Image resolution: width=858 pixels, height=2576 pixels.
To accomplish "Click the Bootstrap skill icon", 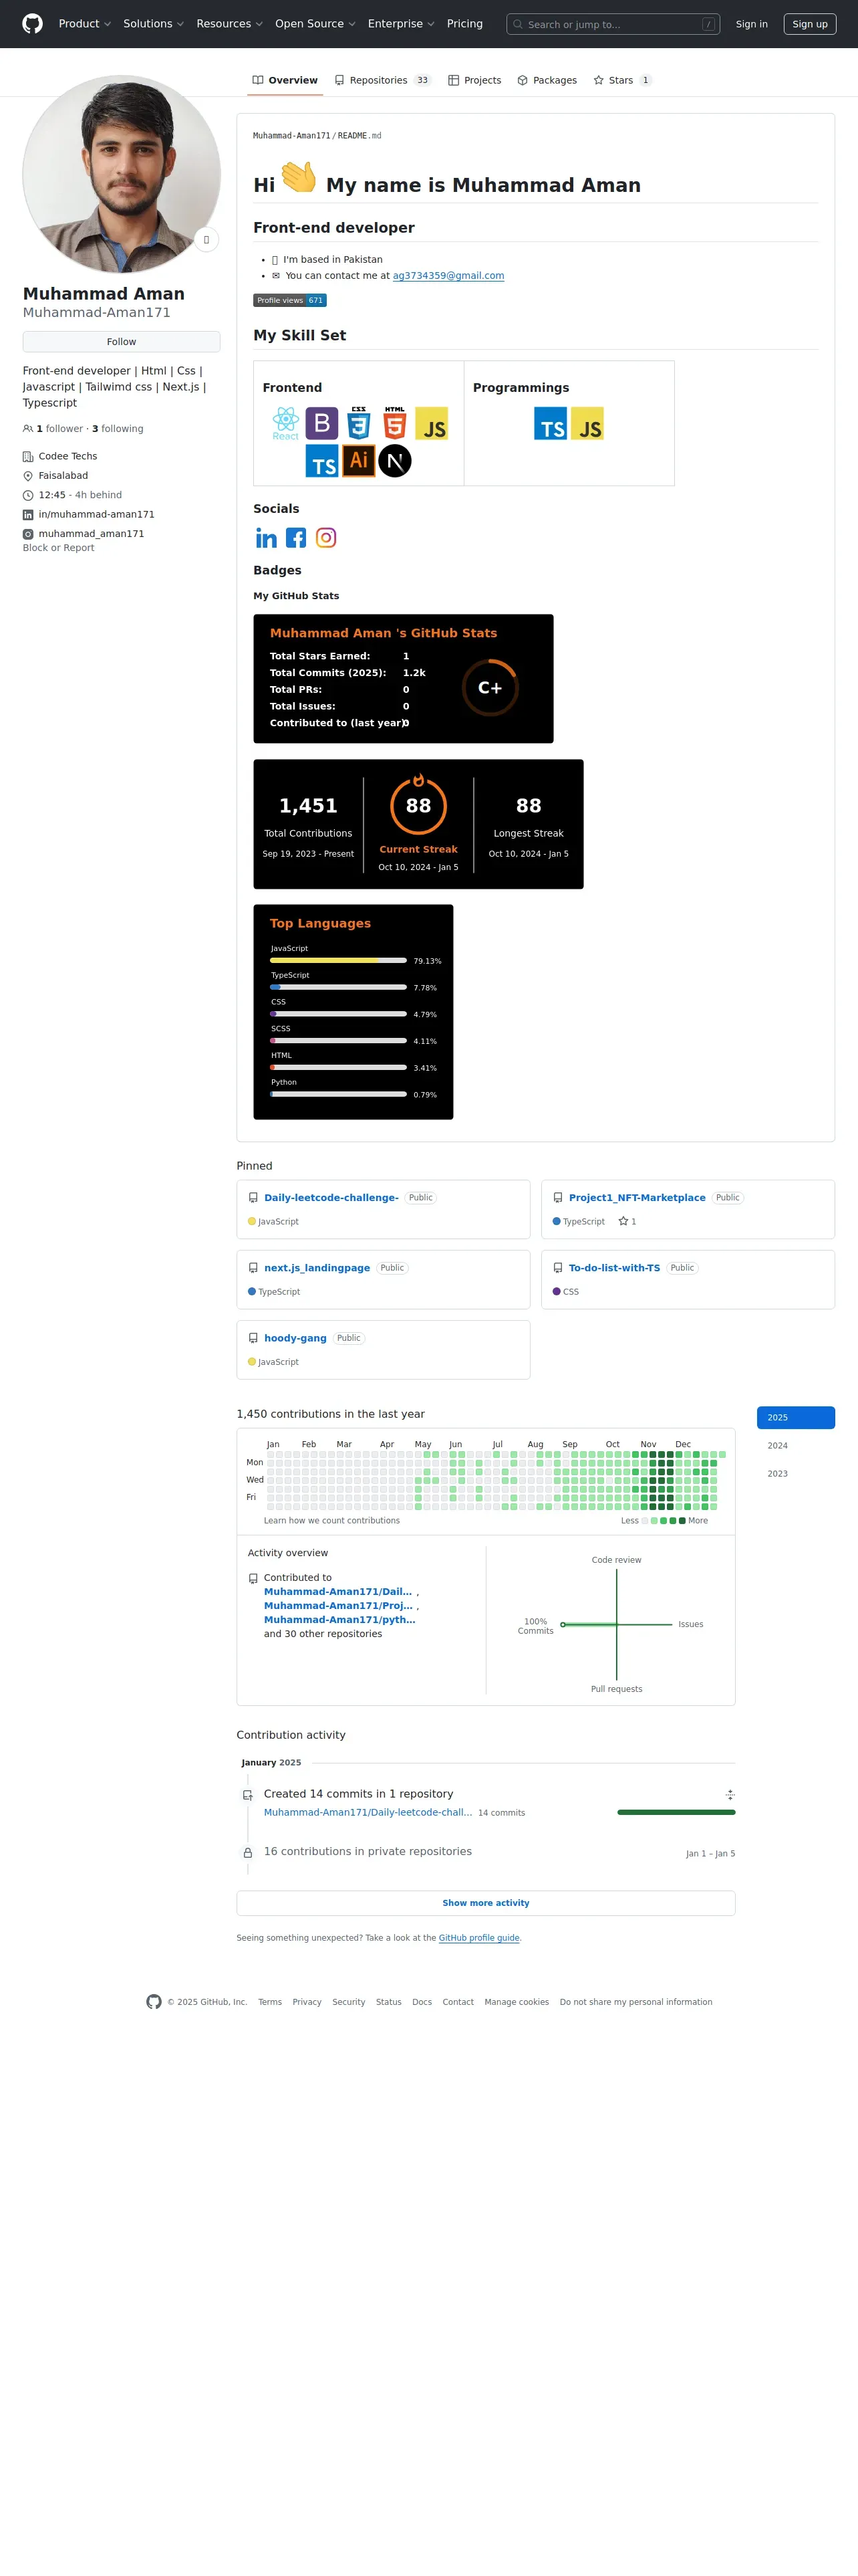I will (321, 424).
